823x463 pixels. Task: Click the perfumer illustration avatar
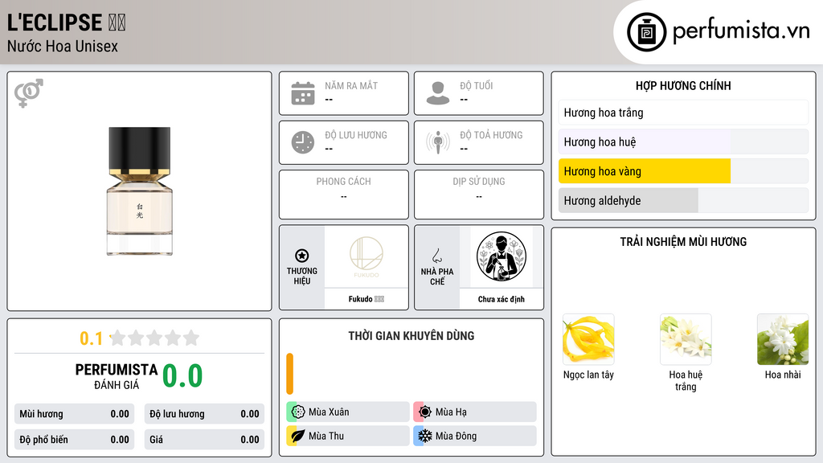502,256
